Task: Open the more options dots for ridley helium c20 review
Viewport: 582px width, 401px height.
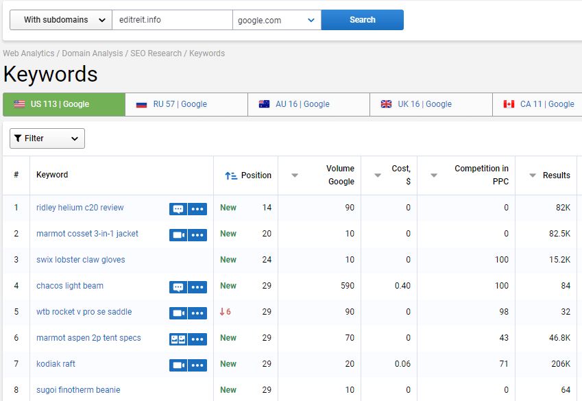Action: pos(197,209)
